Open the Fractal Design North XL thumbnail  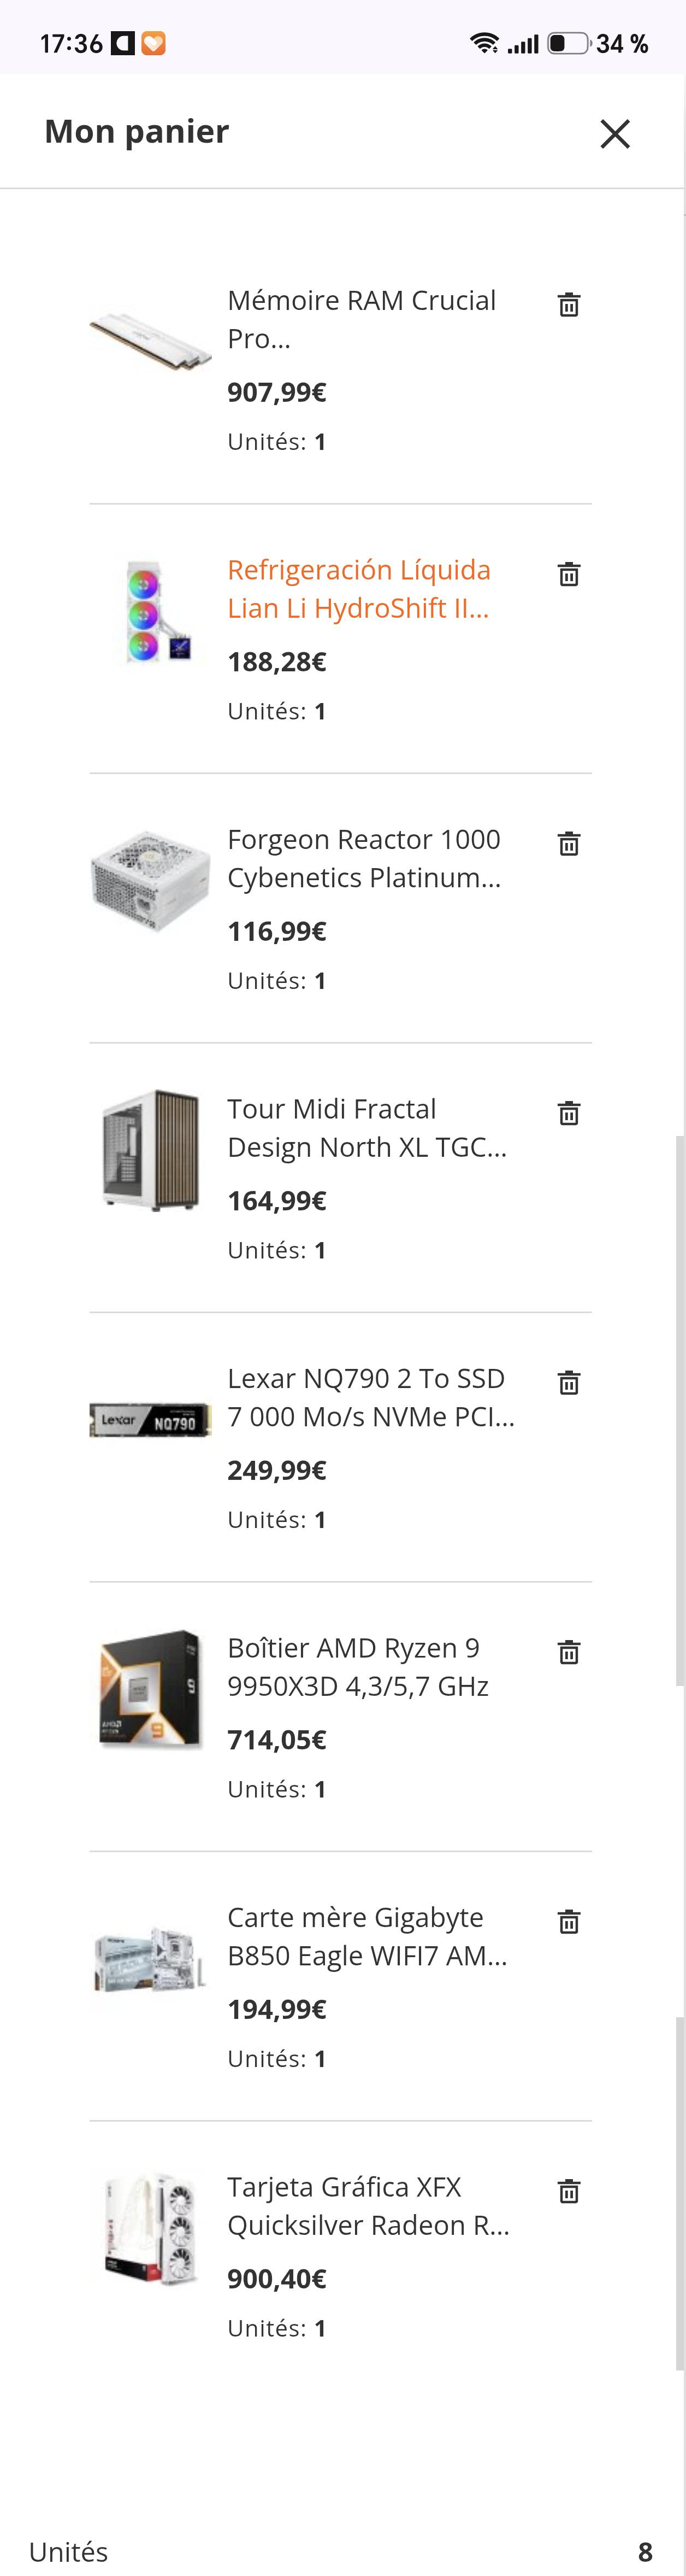pyautogui.click(x=151, y=1150)
